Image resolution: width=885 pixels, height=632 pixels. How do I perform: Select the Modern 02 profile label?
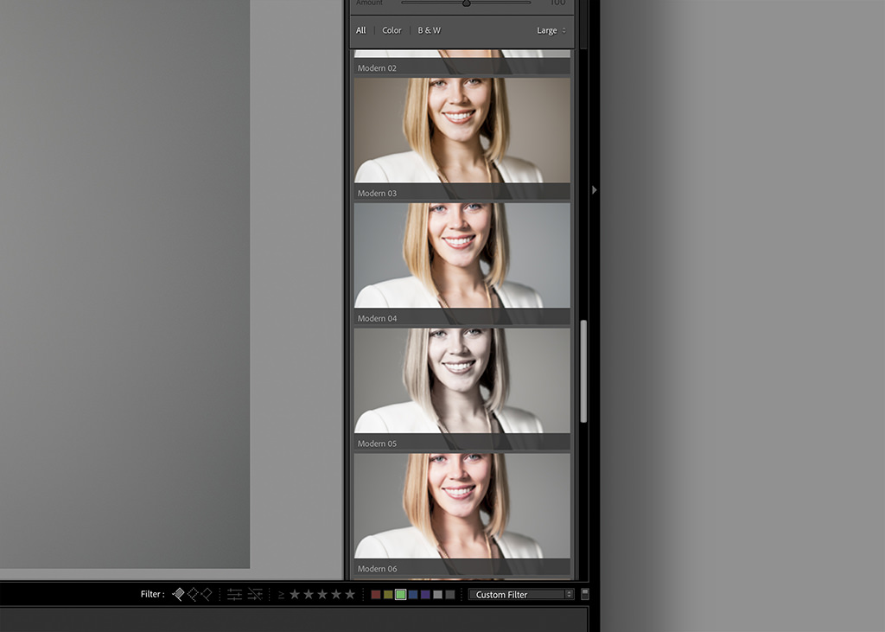(377, 67)
